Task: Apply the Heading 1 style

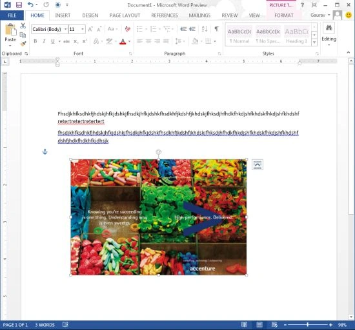Action: [x=297, y=35]
